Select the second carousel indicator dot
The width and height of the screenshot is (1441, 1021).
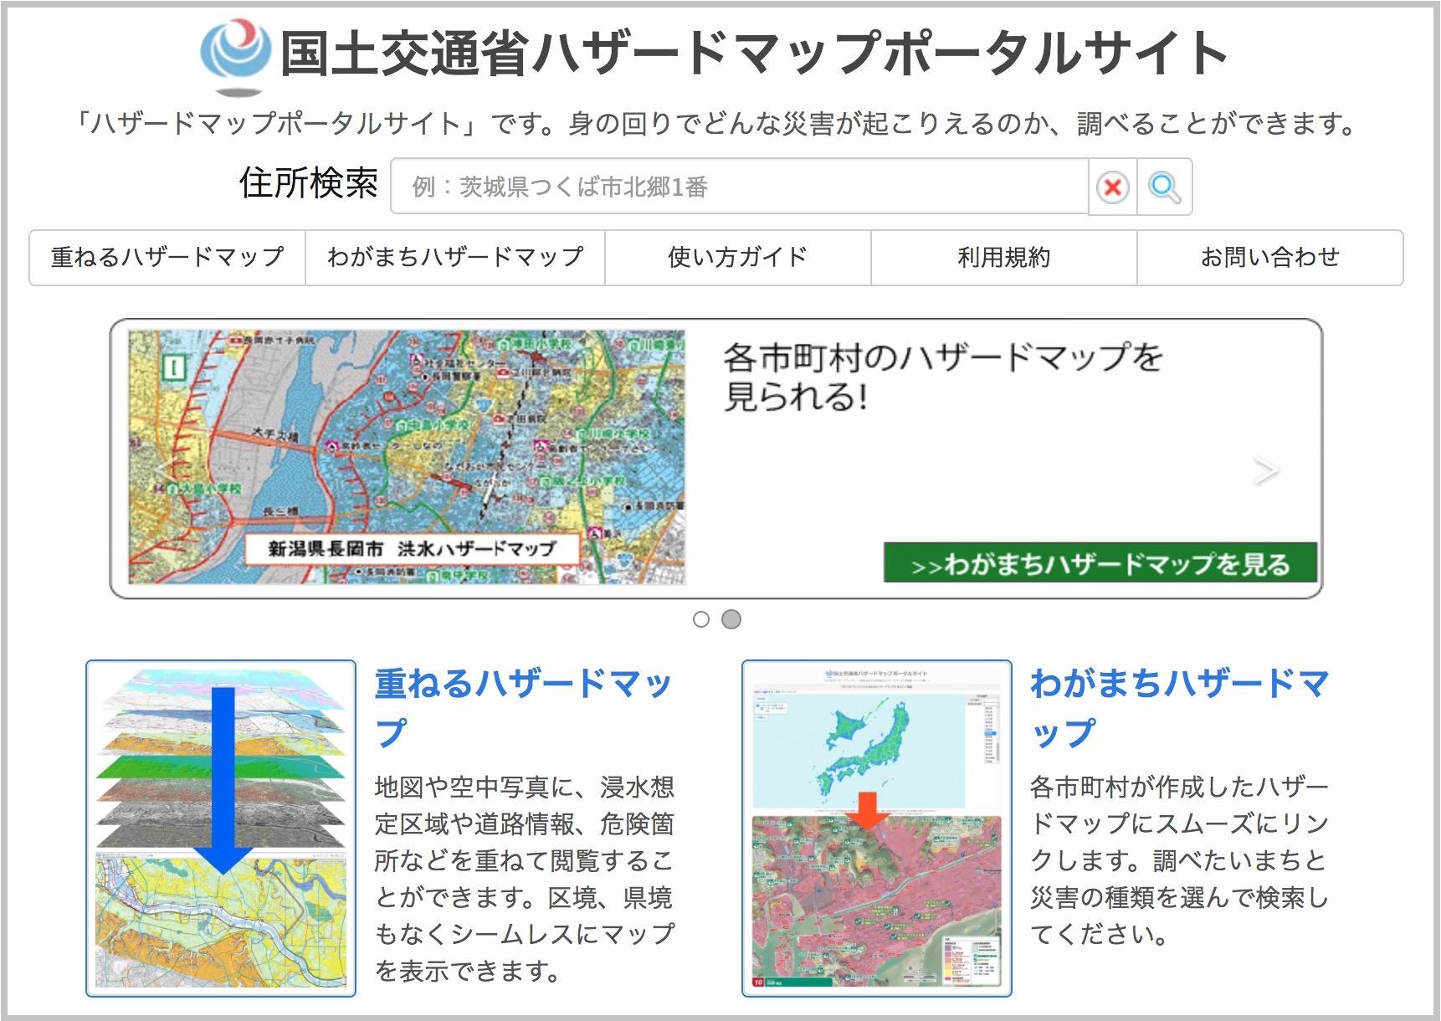click(731, 619)
